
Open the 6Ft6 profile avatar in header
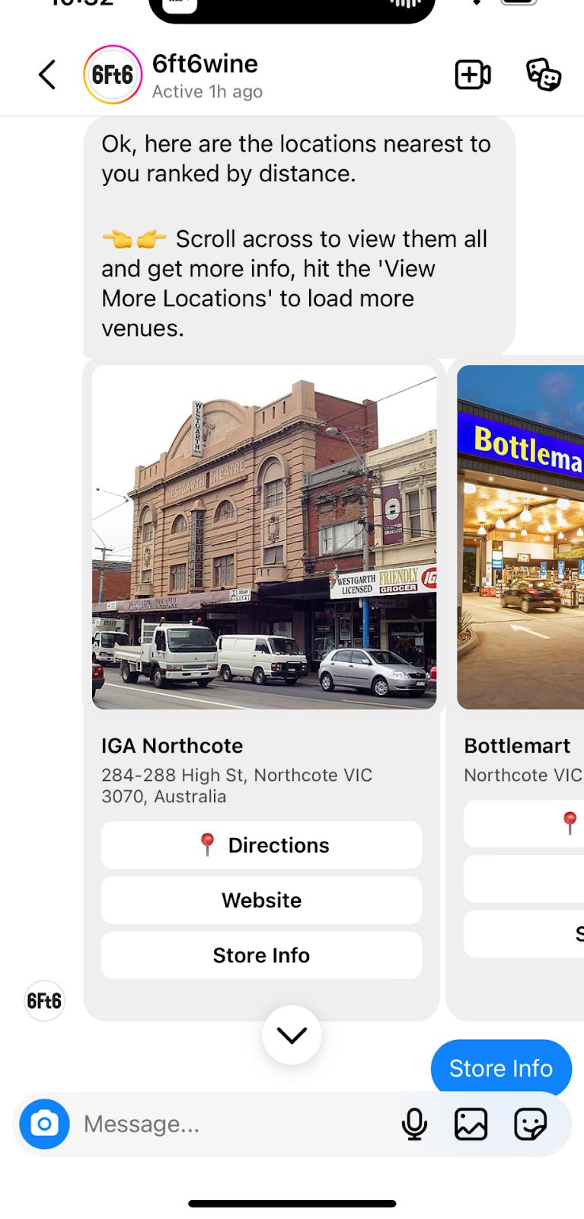coord(112,75)
